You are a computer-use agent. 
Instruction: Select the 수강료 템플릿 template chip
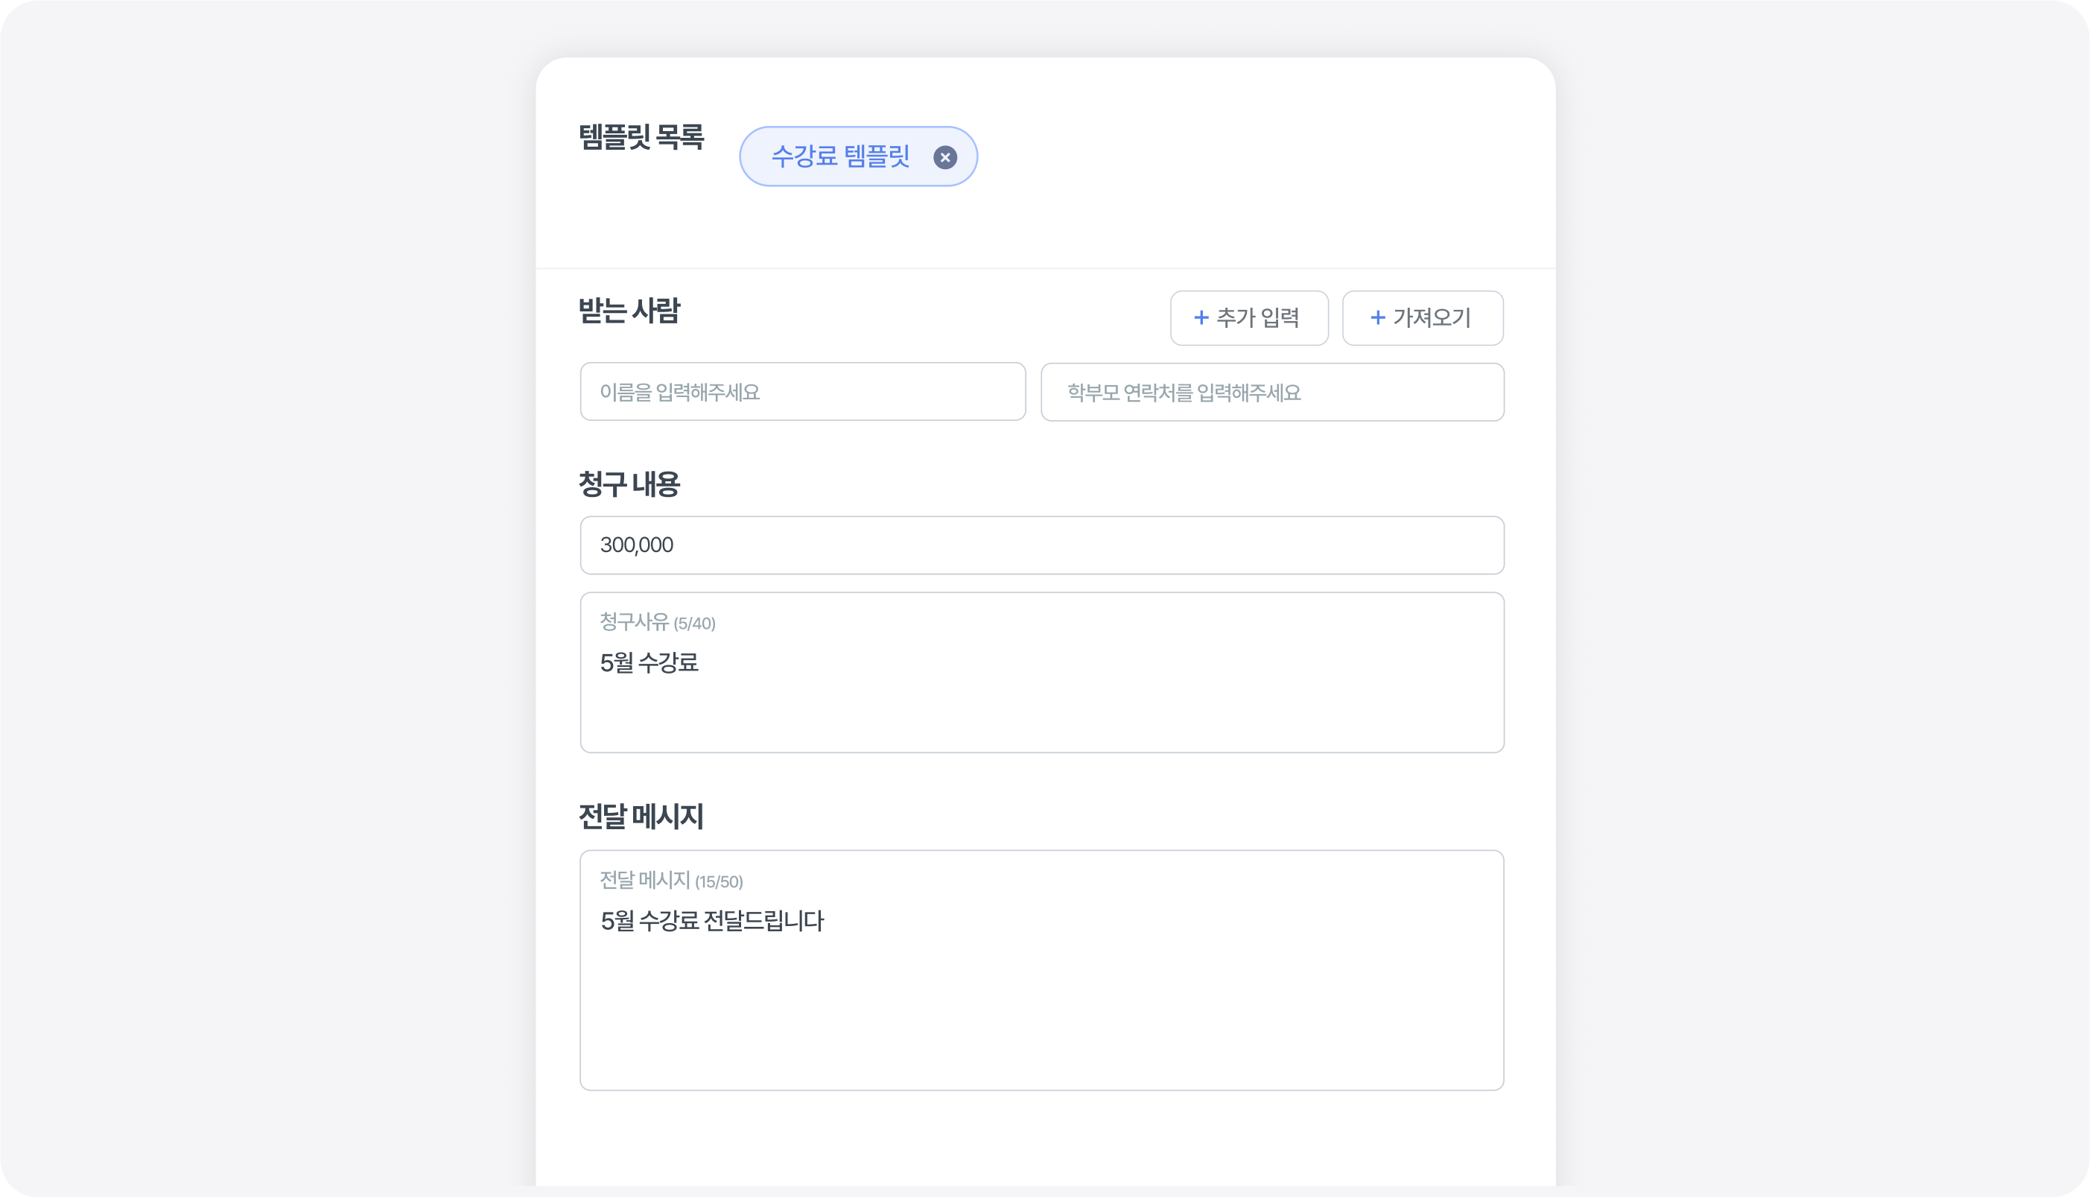[x=839, y=156]
